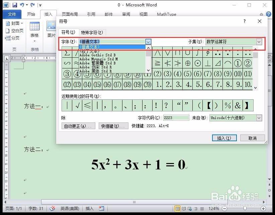Pick the recent & symbol
Viewport: 275px width, 215px height.
pos(238,105)
